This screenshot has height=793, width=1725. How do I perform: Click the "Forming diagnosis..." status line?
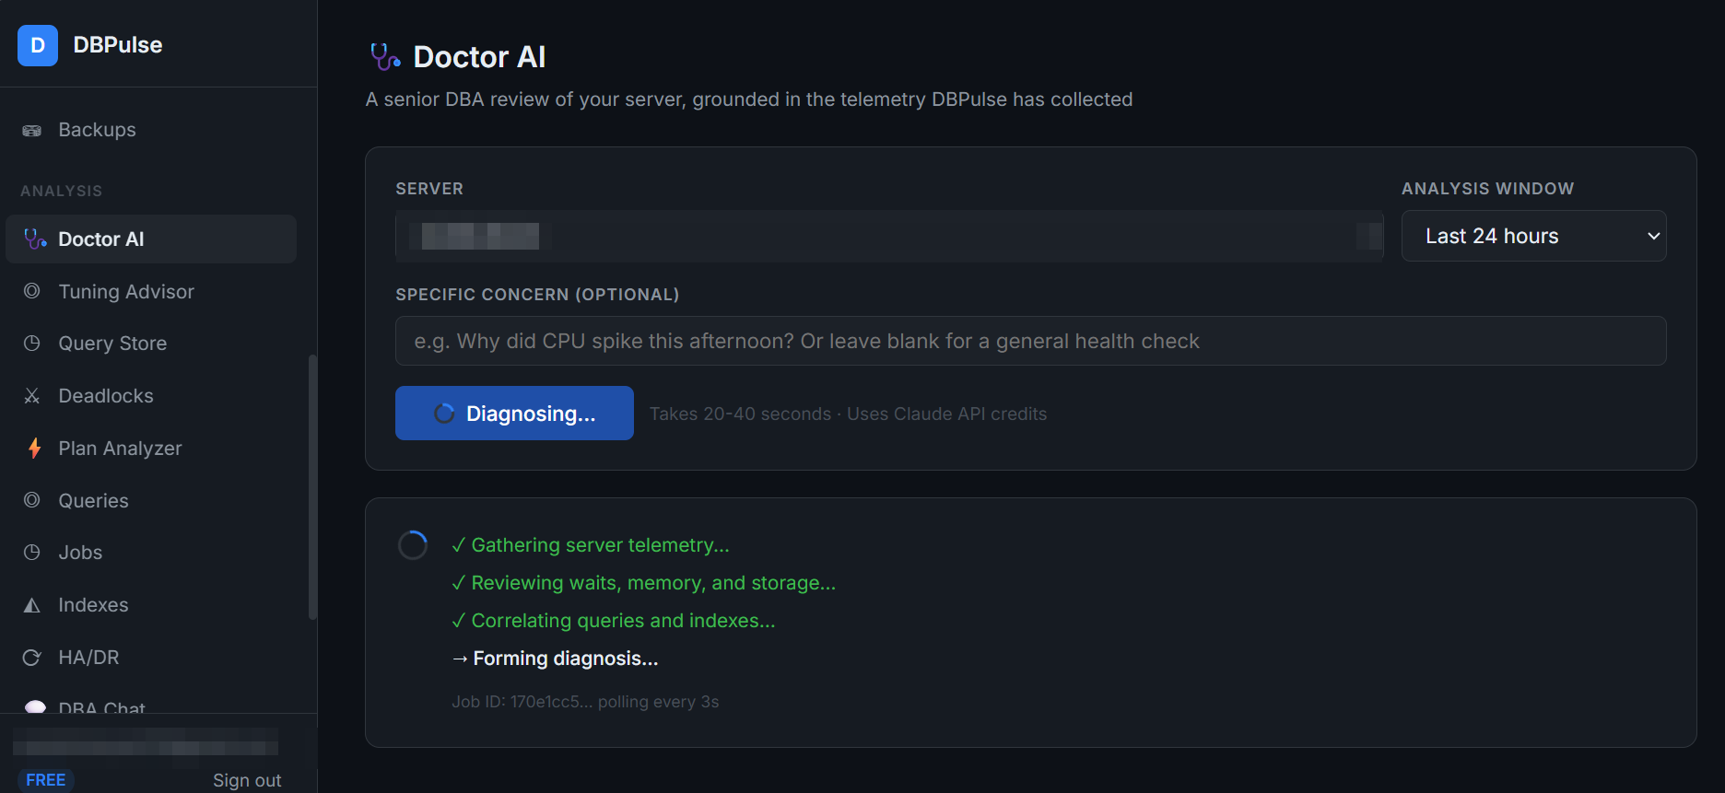click(555, 659)
